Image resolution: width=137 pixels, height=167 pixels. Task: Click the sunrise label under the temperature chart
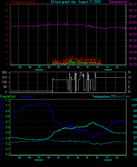point(39,160)
